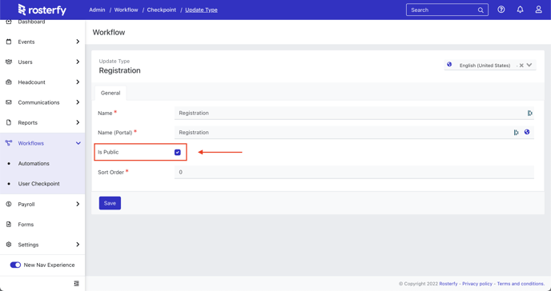Expand the Settings menu chevron
Viewport: 551px width, 291px height.
pos(78,245)
